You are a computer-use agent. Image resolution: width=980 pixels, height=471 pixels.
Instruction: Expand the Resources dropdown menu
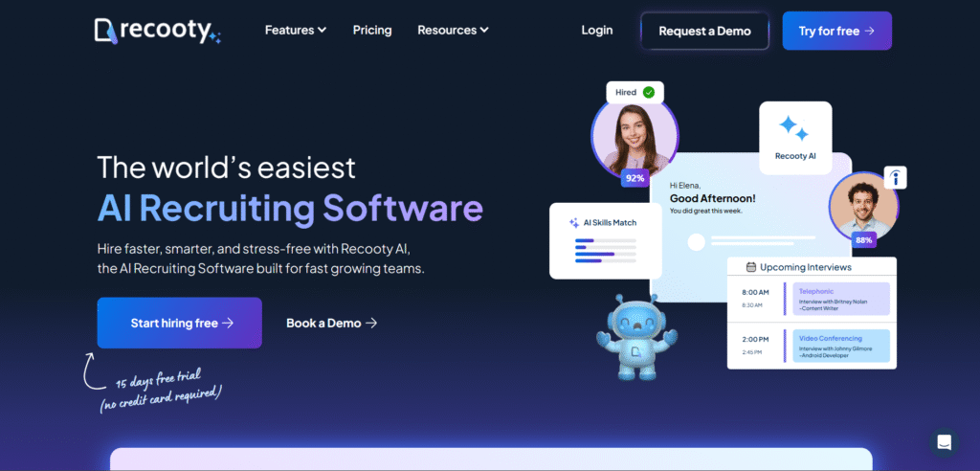(x=453, y=31)
